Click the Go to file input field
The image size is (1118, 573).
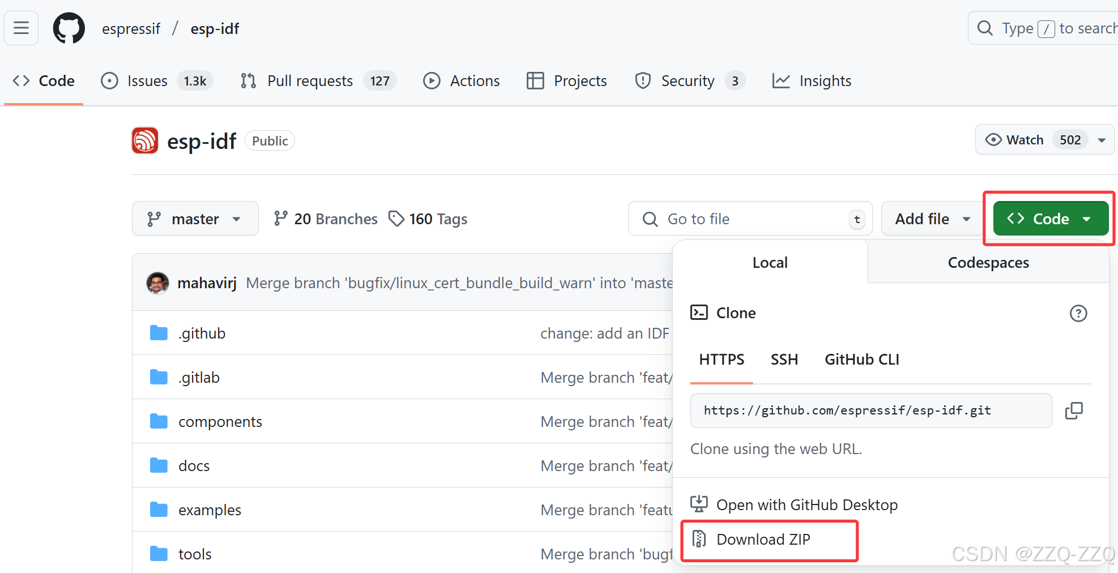click(x=750, y=219)
